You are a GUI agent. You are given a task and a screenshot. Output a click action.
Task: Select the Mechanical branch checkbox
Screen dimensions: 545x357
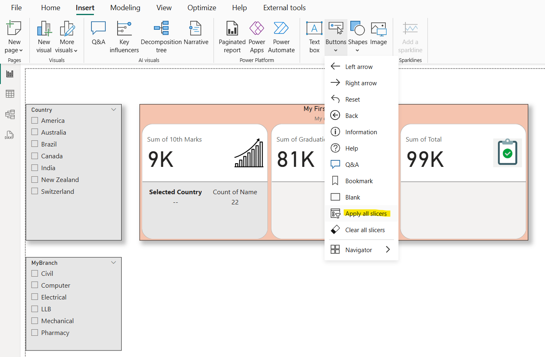(35, 321)
